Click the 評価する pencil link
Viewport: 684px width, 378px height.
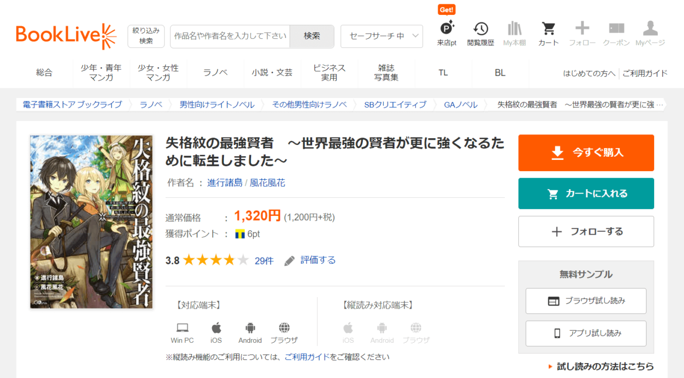(x=310, y=260)
